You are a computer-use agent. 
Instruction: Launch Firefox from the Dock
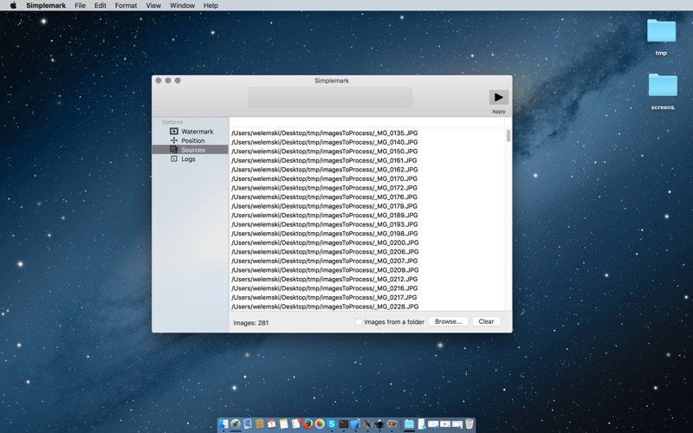308,424
